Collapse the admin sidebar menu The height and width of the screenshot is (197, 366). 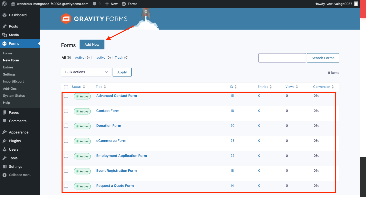(20, 175)
